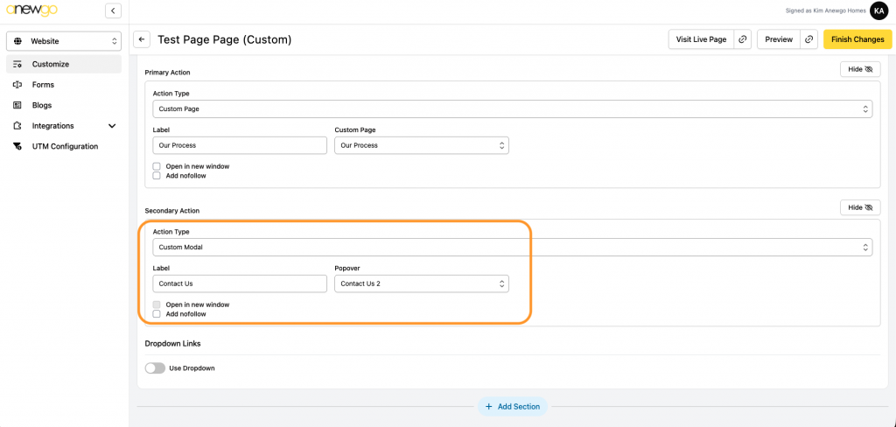Image resolution: width=896 pixels, height=427 pixels.
Task: Open Secondary Action Type dropdown showing Custom Modal
Action: [512, 248]
